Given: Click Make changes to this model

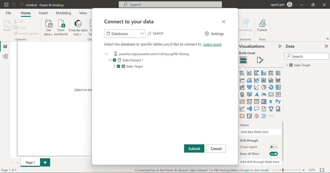Looking at the screenshot, I should [x=249, y=170].
